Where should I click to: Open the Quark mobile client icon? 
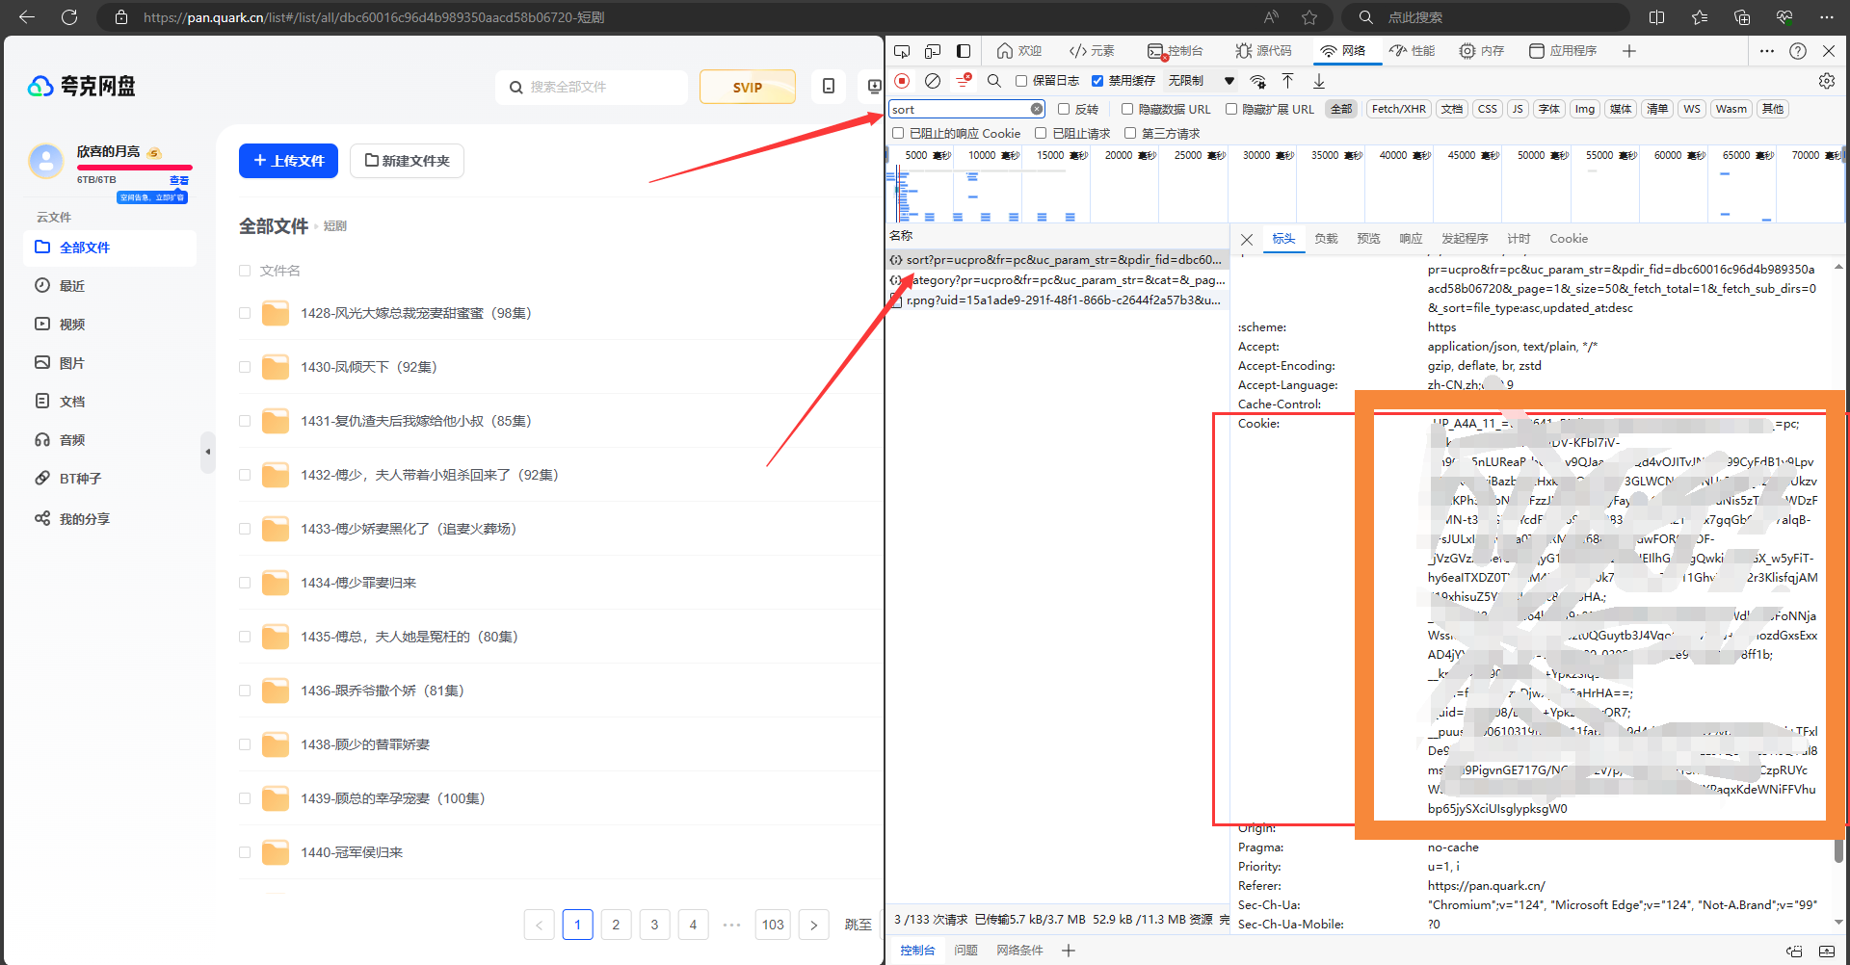[x=829, y=87]
